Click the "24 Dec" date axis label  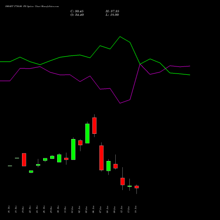[37, 209]
